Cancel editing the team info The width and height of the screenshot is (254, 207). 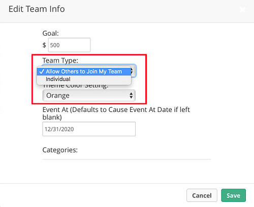[x=202, y=195]
